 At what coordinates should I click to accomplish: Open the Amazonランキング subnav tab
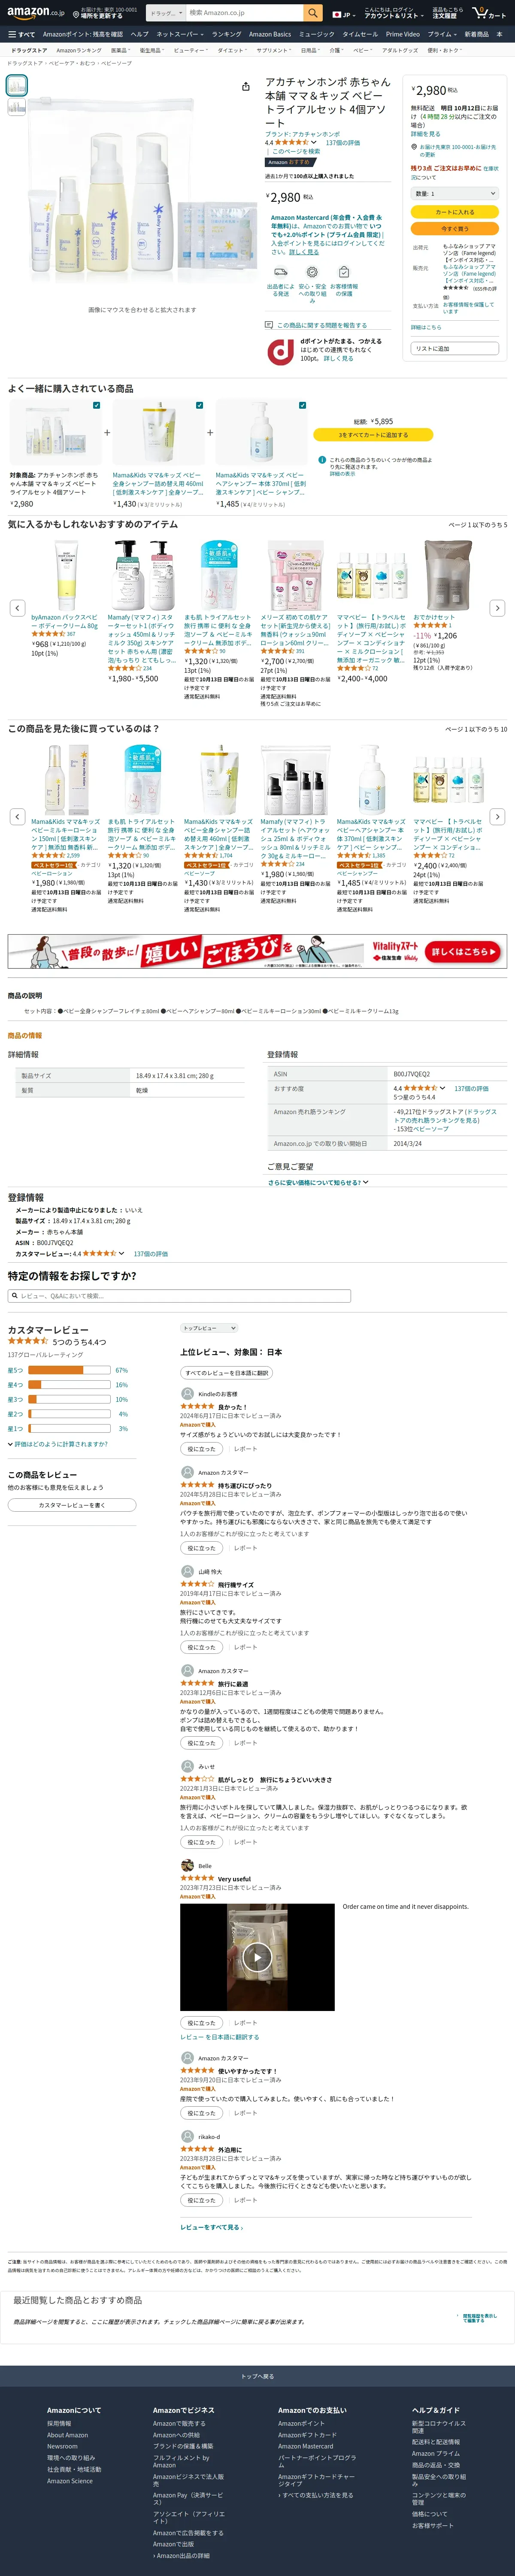click(78, 50)
